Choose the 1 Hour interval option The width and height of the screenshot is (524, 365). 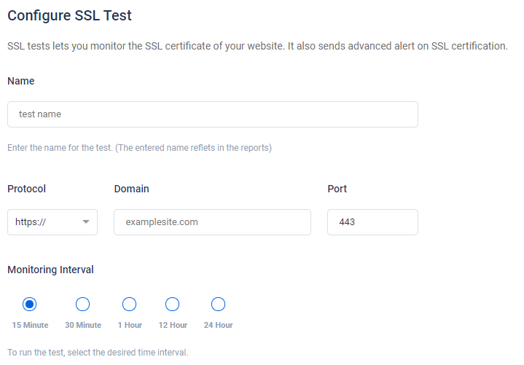click(x=129, y=305)
